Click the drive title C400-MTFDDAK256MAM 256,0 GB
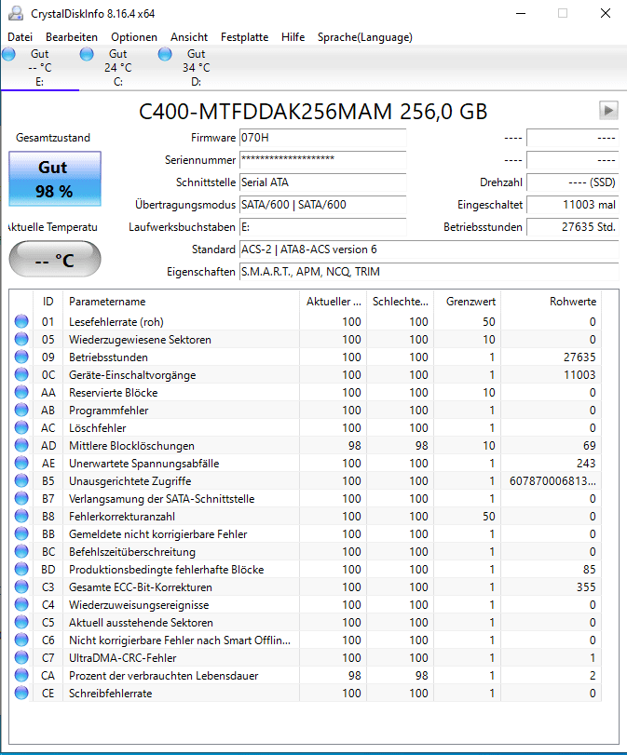This screenshot has height=755, width=627. point(313,111)
